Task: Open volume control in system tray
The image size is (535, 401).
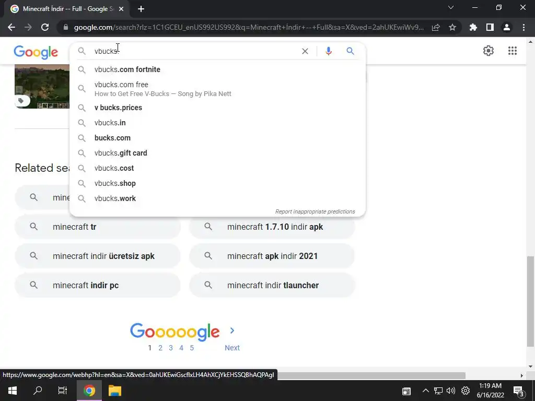Action: [451, 391]
